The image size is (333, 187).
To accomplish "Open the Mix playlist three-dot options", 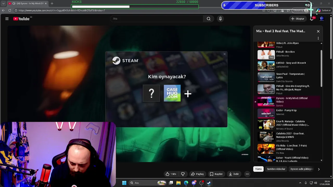I will (318, 38).
